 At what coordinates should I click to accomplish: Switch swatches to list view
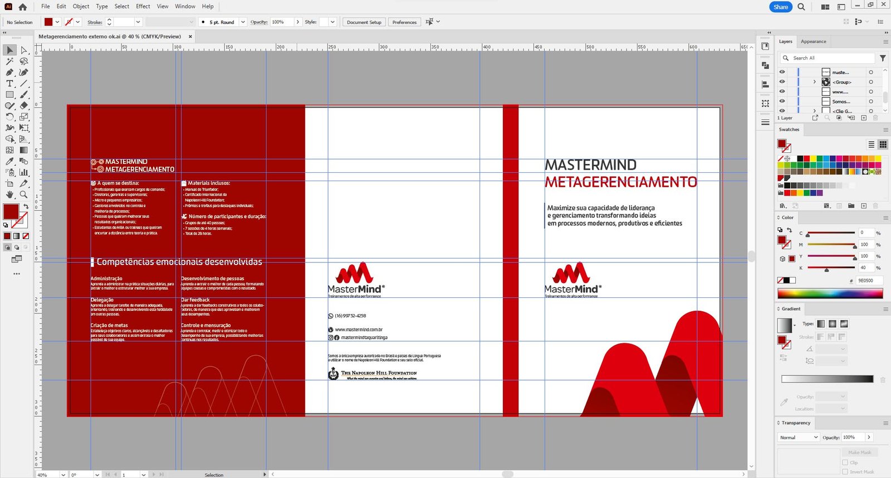[x=872, y=145]
